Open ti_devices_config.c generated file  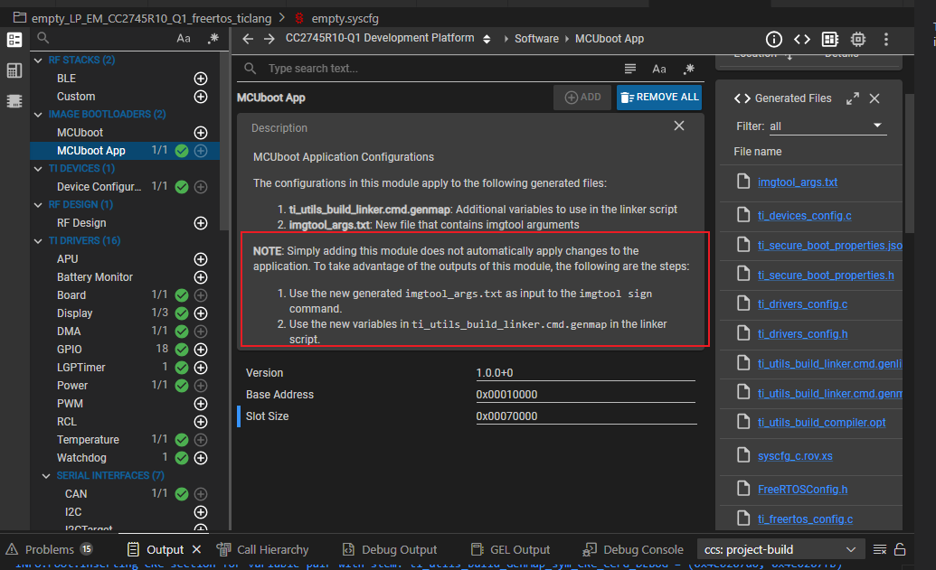point(804,216)
